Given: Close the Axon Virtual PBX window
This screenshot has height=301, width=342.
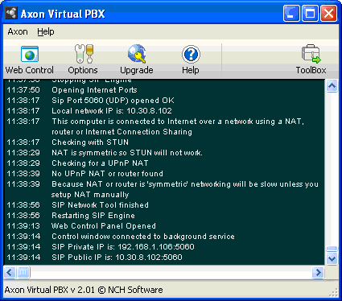Looking at the screenshot, I should 328,13.
